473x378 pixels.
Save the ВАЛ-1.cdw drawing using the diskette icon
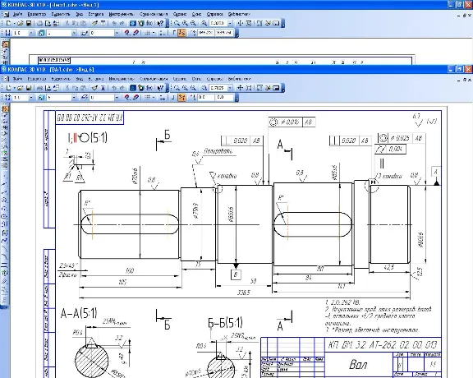tap(29, 88)
